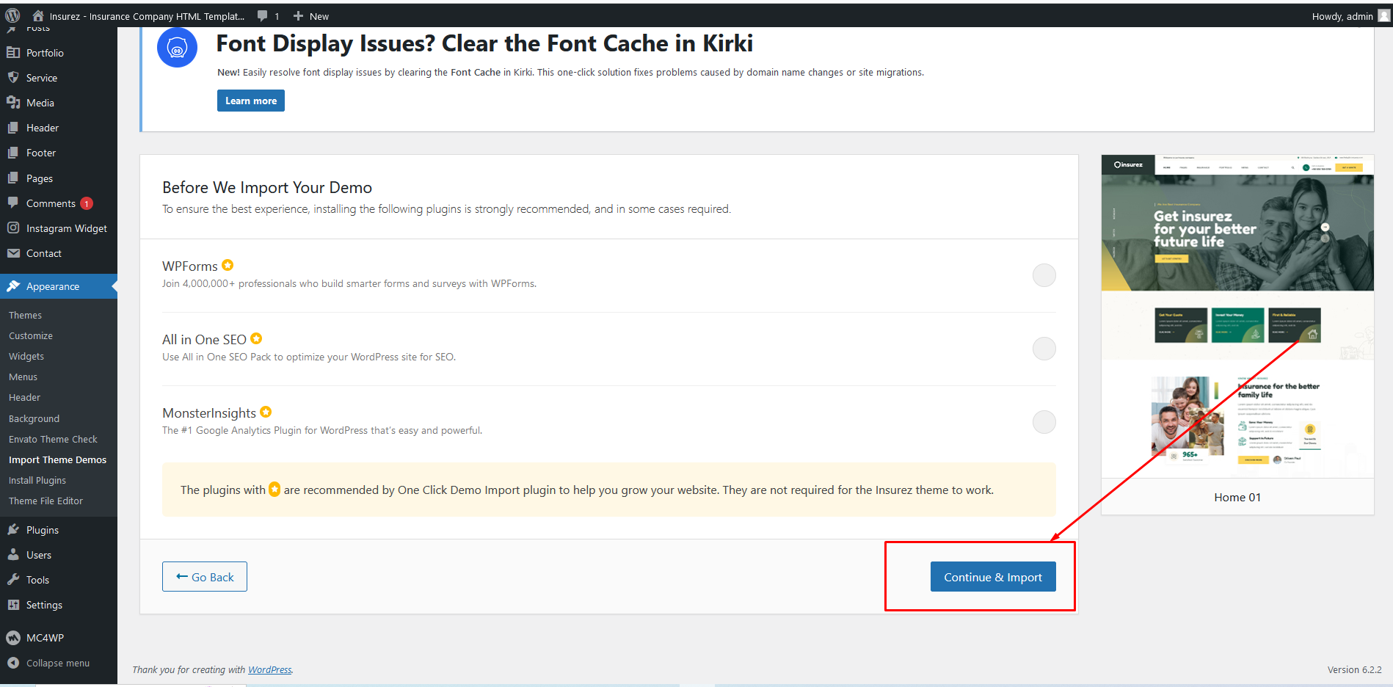Click the Settings sliders icon

coord(13,605)
